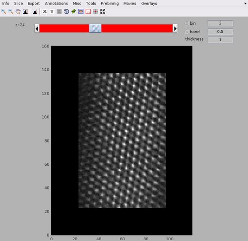Select the zoom out magnifier tool

click(11, 11)
